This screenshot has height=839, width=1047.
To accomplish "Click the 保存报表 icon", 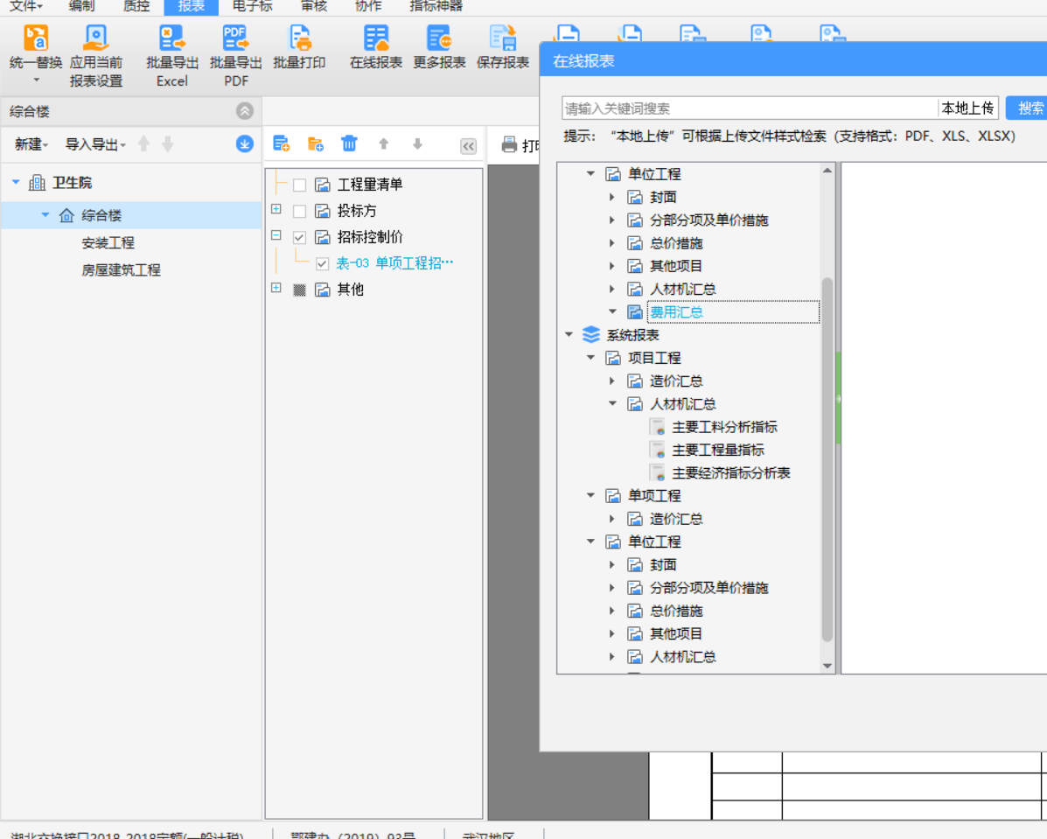I will click(x=503, y=38).
